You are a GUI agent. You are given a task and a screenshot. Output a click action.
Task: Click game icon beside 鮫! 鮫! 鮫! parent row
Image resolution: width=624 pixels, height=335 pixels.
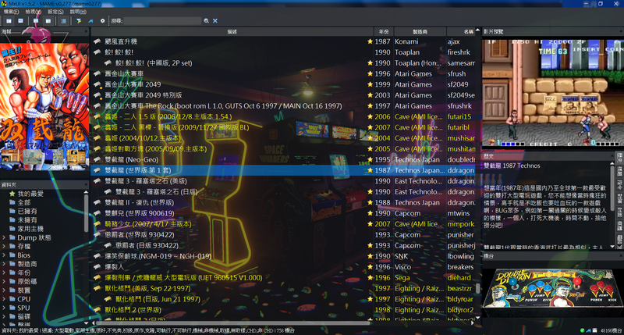[97, 52]
